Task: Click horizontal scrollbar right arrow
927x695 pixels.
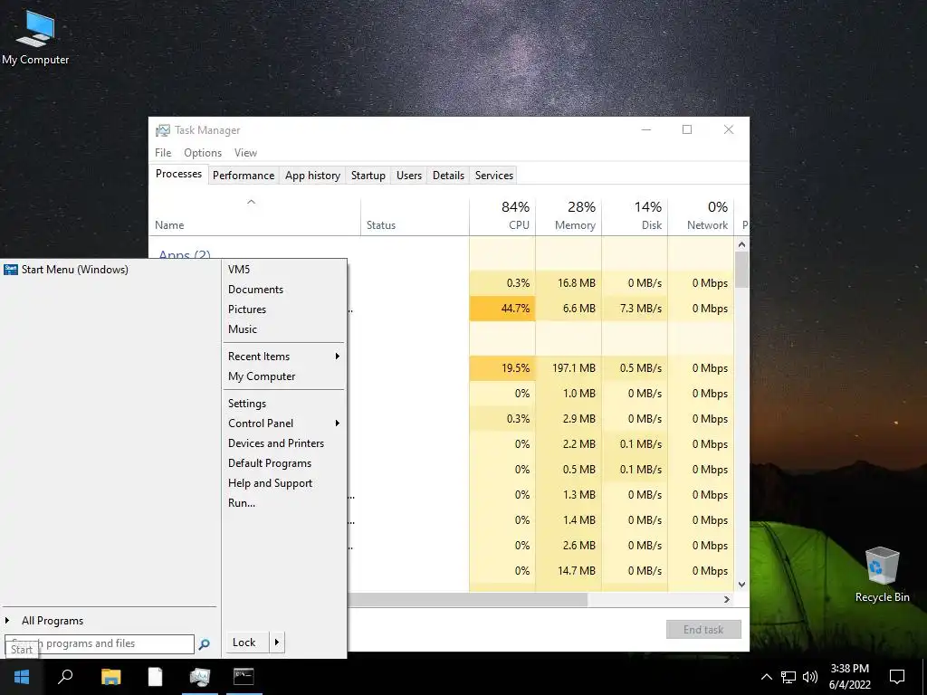Action: point(727,599)
